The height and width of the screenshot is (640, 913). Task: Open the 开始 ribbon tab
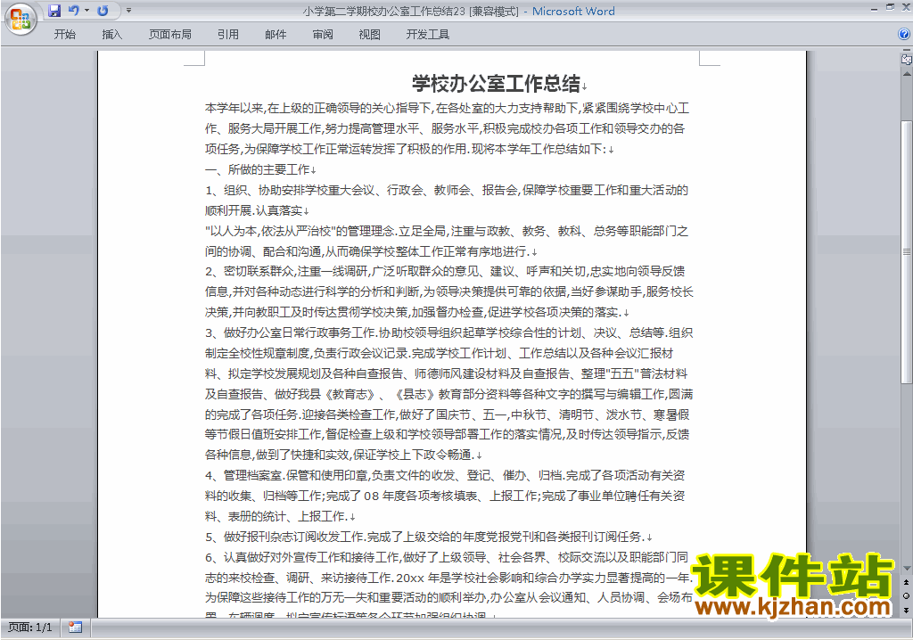tap(64, 35)
